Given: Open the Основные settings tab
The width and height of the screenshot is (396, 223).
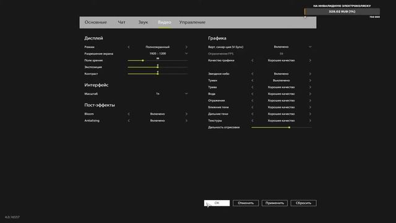Looking at the screenshot, I should tap(95, 22).
